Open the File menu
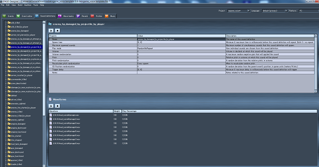This screenshot has width=319, height=167. (x=3, y=5)
